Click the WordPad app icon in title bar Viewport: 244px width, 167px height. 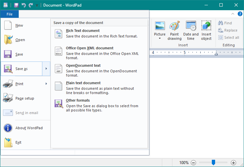pos(6,5)
